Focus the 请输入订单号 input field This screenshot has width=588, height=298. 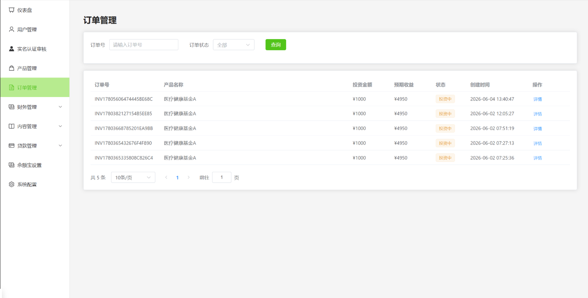click(x=144, y=44)
